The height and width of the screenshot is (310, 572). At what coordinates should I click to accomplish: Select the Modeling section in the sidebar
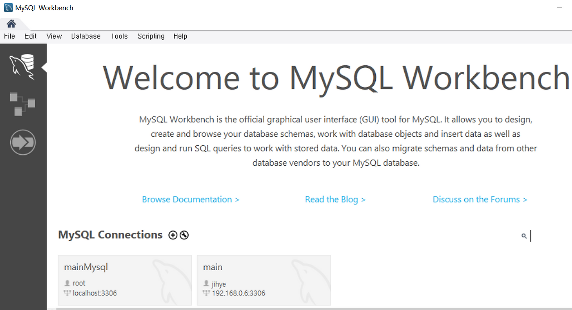coord(23,104)
